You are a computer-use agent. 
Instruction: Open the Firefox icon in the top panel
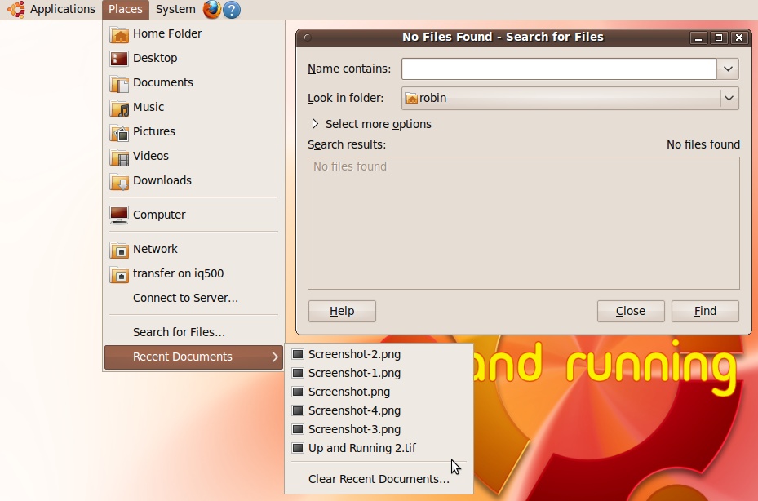[x=211, y=9]
